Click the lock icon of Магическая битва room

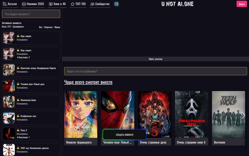18,100
